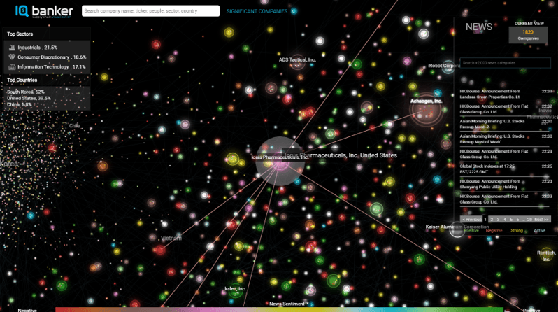This screenshot has width=558, height=312.
Task: Toggle the Strong news filter
Action: click(517, 231)
